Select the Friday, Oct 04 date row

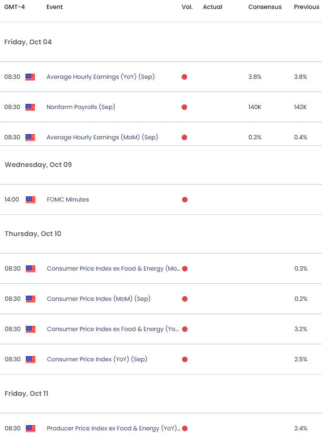pos(28,42)
